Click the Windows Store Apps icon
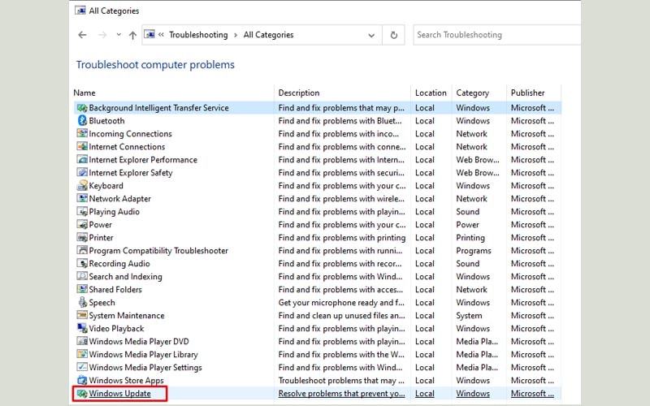Screen dimensions: 650x406 (x=82, y=380)
